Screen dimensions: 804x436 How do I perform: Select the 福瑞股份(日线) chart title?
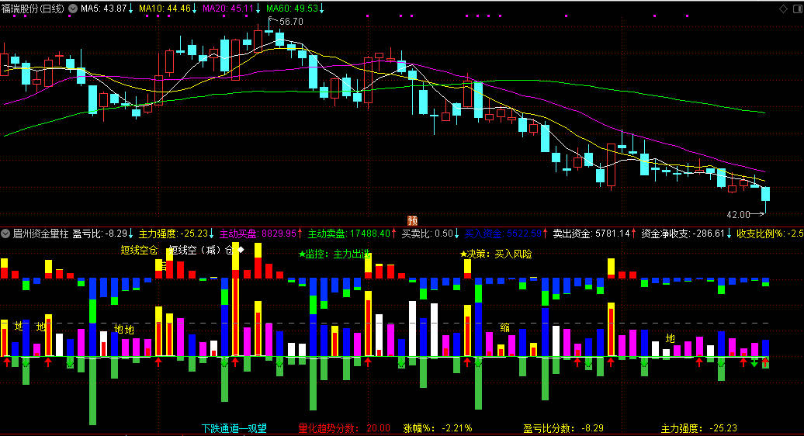point(33,9)
